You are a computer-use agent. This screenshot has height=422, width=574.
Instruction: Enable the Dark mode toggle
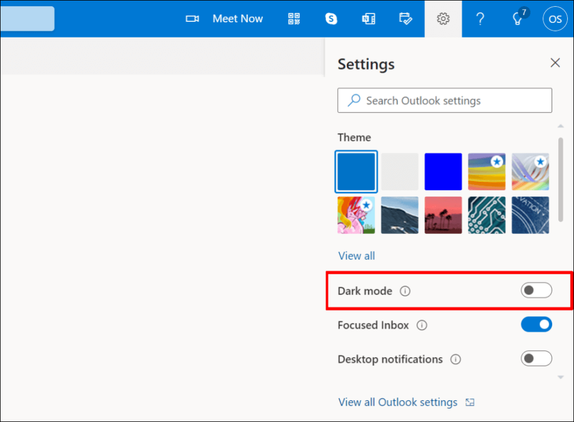(536, 290)
